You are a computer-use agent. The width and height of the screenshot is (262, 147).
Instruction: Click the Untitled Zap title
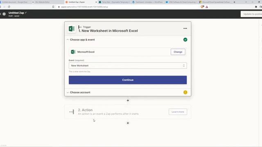click(x=16, y=13)
